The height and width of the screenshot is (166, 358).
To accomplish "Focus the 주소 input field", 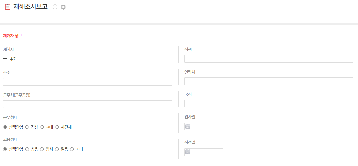I will [x=88, y=82].
